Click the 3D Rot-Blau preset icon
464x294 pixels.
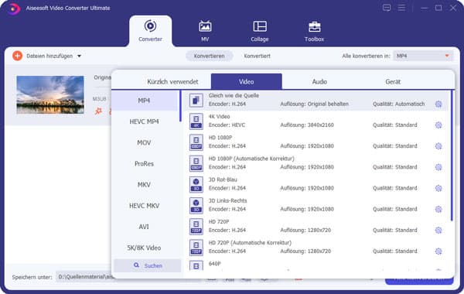pos(196,184)
